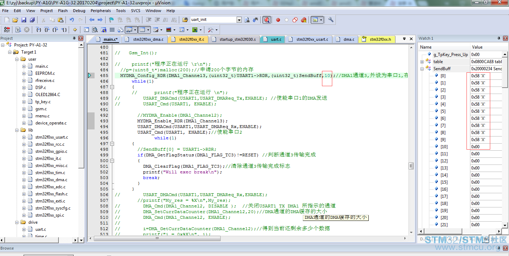Pin the Project pane with the pushpin

tap(74, 38)
